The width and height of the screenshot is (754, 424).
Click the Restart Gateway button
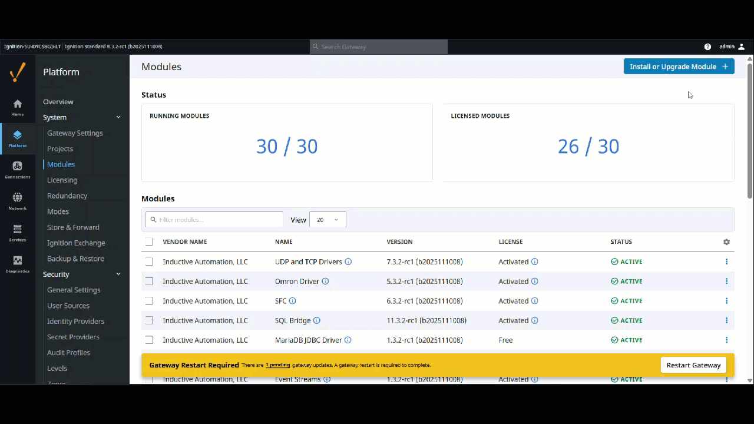693,365
